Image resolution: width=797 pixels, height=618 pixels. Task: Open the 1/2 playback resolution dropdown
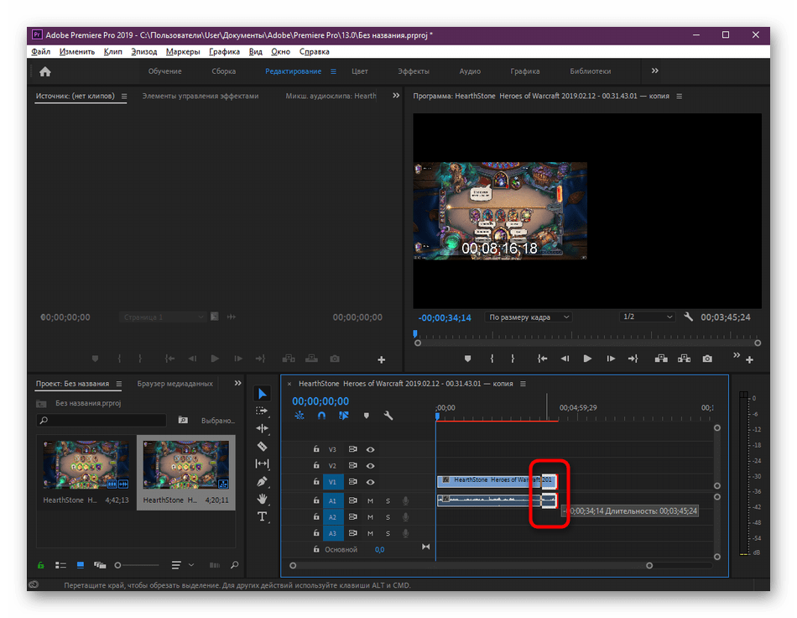click(x=646, y=317)
